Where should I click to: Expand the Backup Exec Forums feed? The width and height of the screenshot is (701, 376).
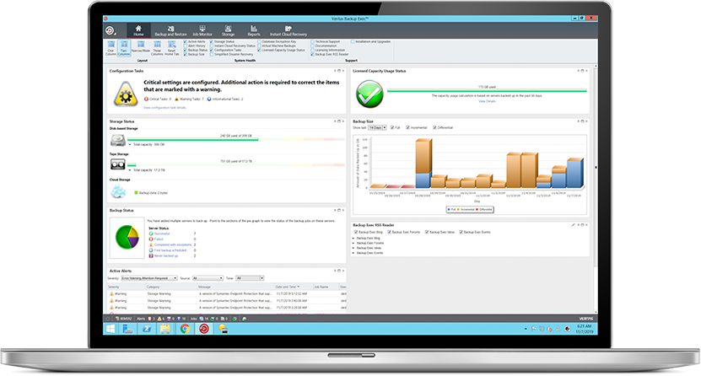click(x=353, y=244)
